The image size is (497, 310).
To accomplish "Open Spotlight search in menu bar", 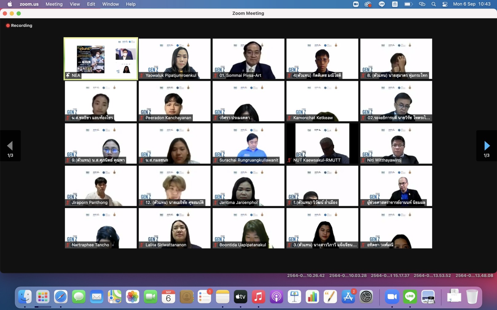I will pyautogui.click(x=433, y=4).
